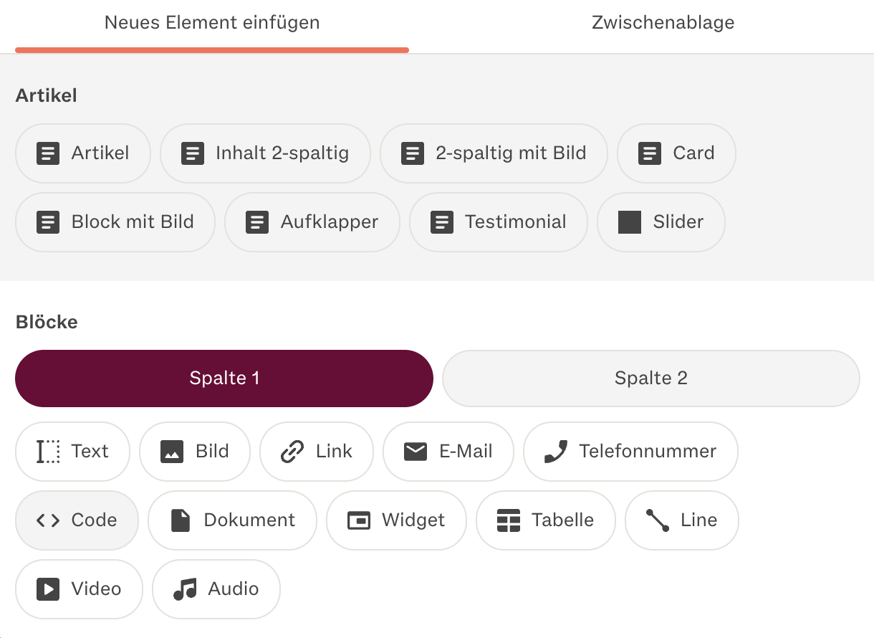
Task: Insert a Tabelle block
Action: pyautogui.click(x=546, y=520)
